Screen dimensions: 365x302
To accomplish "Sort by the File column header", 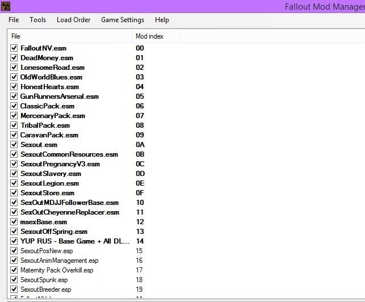I will [x=70, y=36].
